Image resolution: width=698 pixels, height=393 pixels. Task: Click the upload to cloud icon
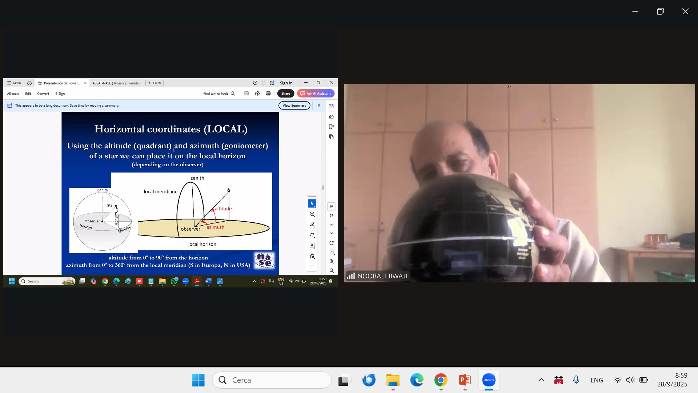coord(257,94)
